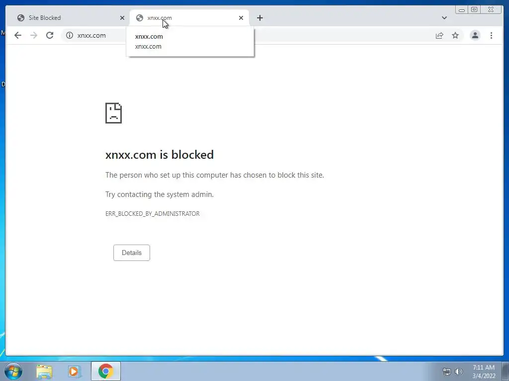Open Windows Explorer from the taskbar
This screenshot has width=509, height=381.
point(44,371)
